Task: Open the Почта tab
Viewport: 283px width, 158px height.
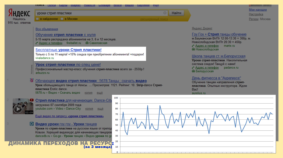Action: coord(52,5)
